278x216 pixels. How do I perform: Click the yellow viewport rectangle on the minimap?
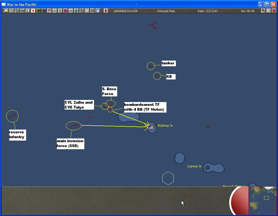click(x=266, y=198)
